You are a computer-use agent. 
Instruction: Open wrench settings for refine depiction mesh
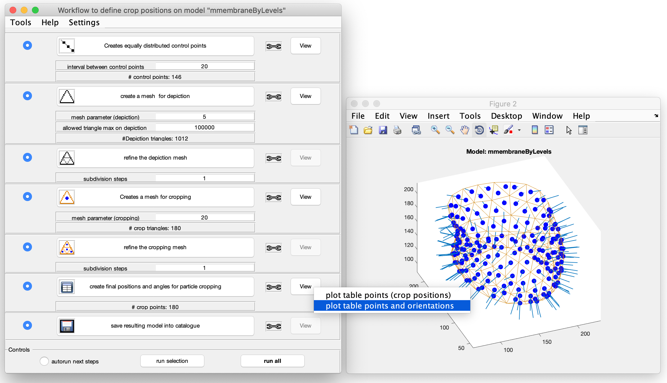[x=274, y=158]
